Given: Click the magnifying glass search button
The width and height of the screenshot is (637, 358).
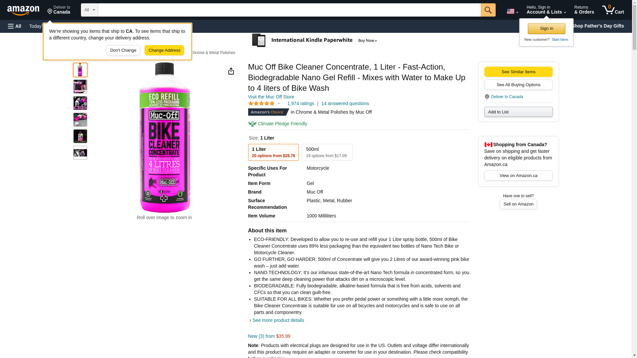Looking at the screenshot, I should pyautogui.click(x=488, y=10).
